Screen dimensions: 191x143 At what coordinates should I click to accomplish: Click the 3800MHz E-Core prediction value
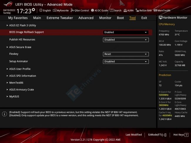click(164, 105)
